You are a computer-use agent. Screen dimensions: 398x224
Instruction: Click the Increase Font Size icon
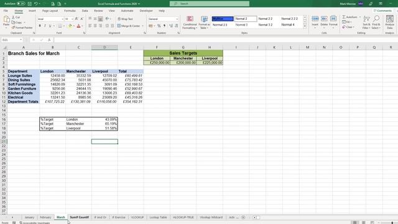(x=76, y=19)
